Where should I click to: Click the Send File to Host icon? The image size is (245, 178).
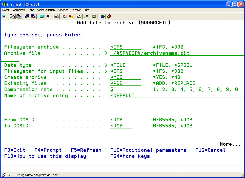pos(27,16)
